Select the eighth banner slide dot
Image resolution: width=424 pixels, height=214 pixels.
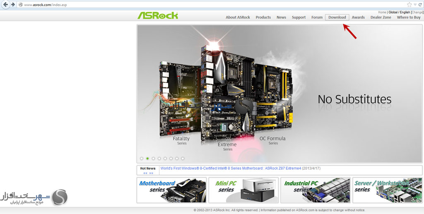click(x=183, y=159)
